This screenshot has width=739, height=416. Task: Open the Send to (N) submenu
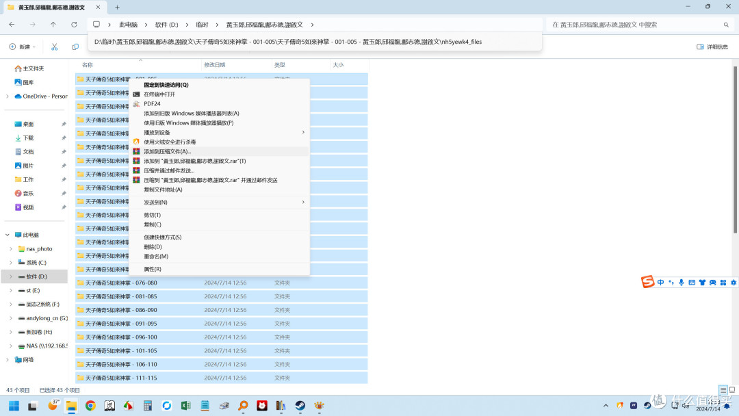[x=219, y=202]
